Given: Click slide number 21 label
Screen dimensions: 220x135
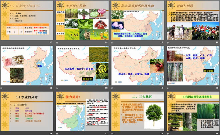Looking at the screenshot, I should point(51,133).
